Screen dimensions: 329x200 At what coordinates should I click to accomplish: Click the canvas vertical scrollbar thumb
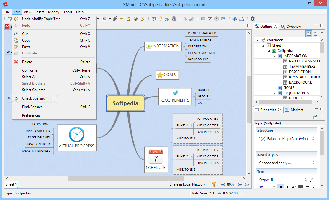click(249, 100)
